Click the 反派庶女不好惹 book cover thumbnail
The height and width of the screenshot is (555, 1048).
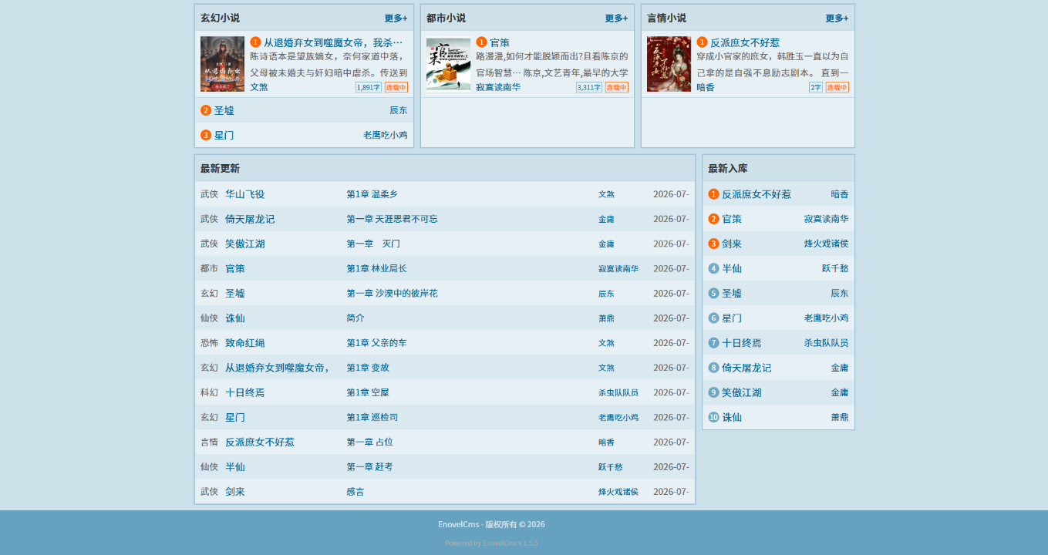pos(669,64)
